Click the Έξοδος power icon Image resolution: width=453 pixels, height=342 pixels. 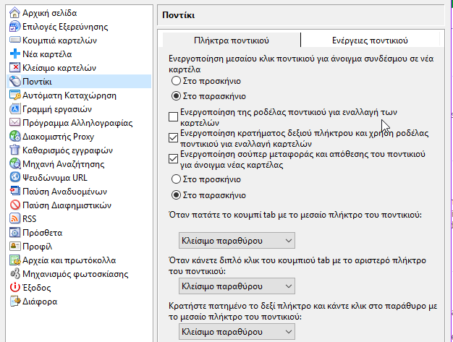click(15, 288)
